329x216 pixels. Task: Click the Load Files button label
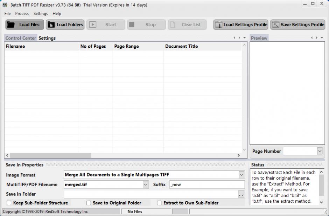click(x=29, y=25)
